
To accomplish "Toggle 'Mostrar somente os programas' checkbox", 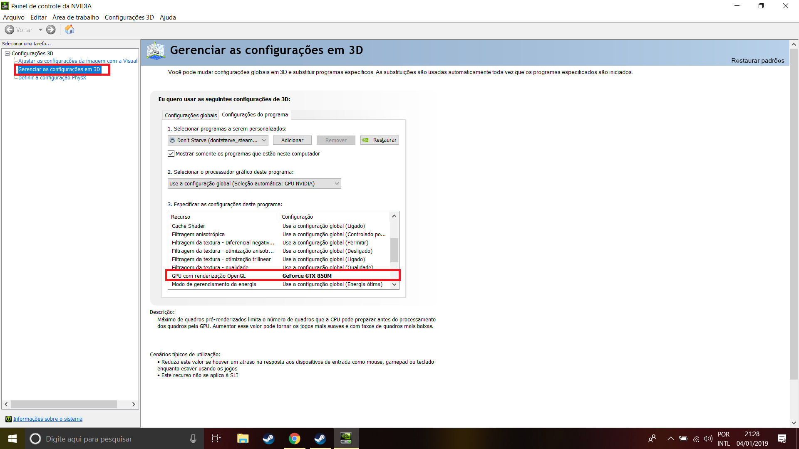I will coord(171,153).
